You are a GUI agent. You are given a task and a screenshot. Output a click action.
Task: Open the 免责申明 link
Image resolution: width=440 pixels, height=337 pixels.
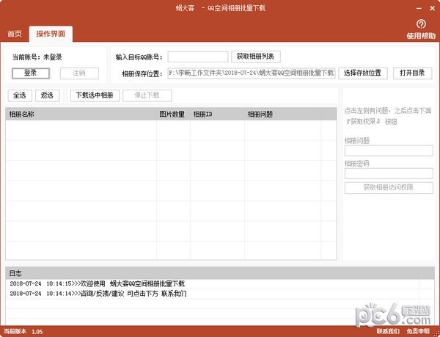418,331
